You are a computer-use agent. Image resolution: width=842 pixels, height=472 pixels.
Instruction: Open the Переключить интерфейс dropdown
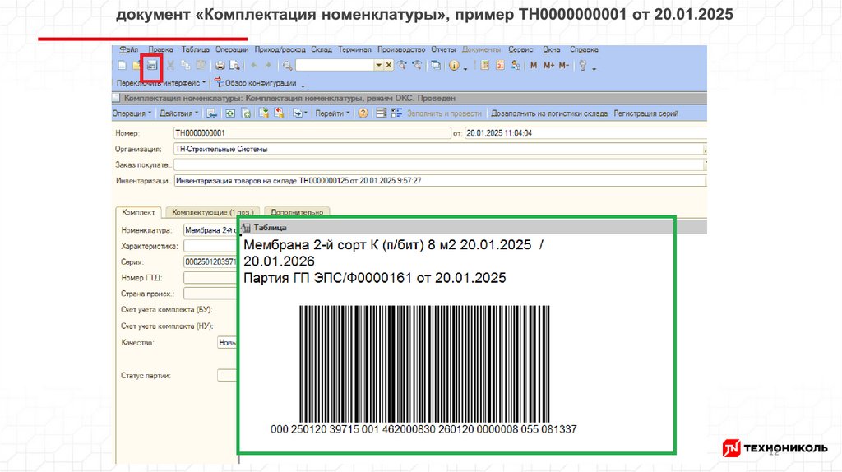(161, 83)
